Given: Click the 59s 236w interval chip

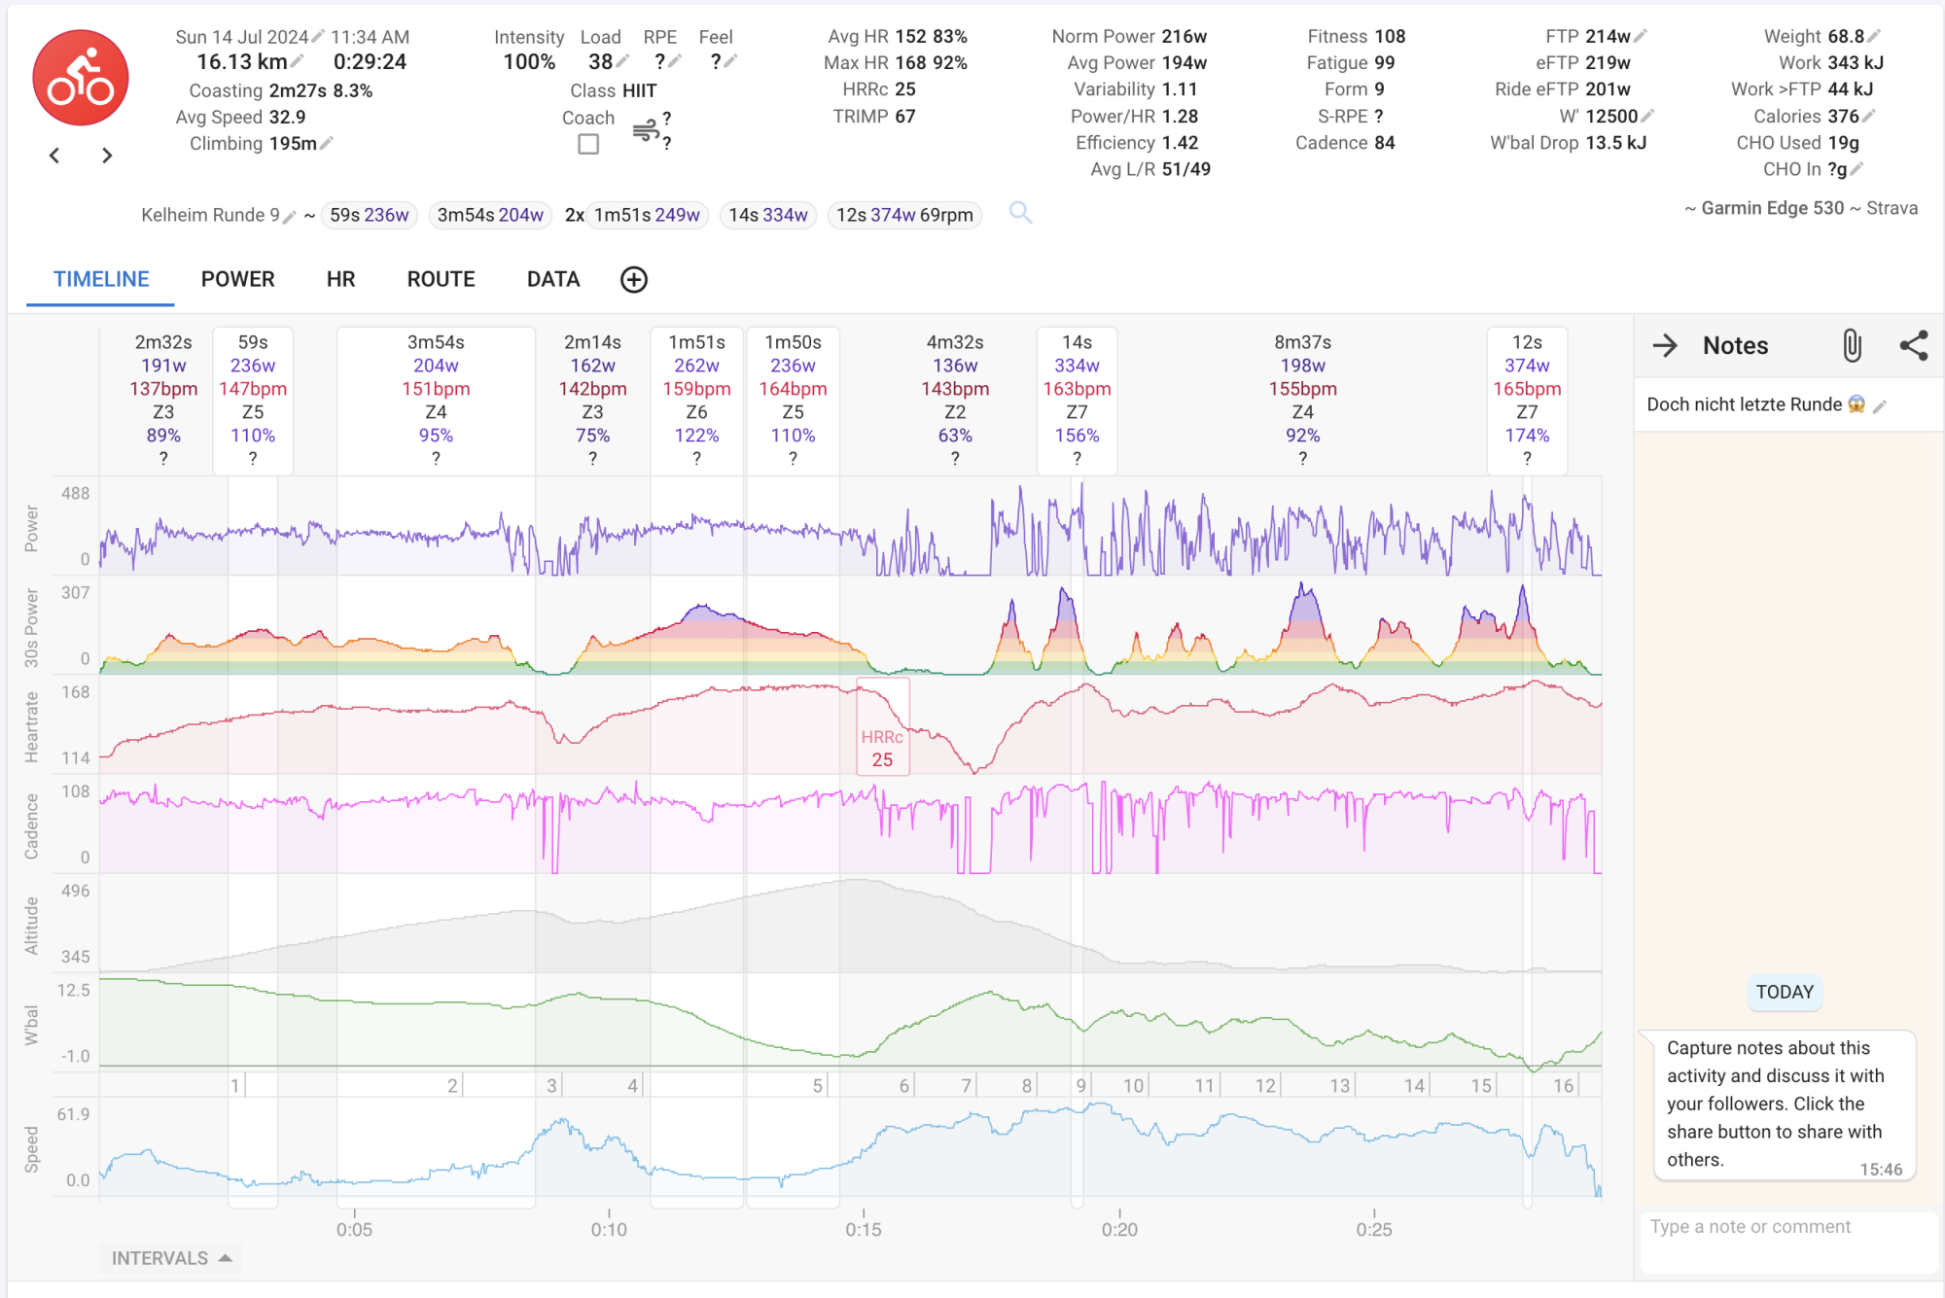Looking at the screenshot, I should tap(369, 215).
